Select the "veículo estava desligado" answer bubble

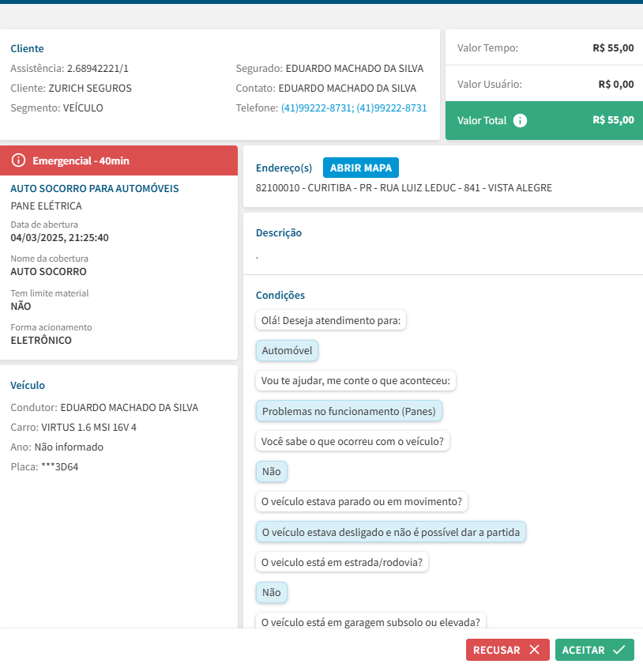coord(390,532)
